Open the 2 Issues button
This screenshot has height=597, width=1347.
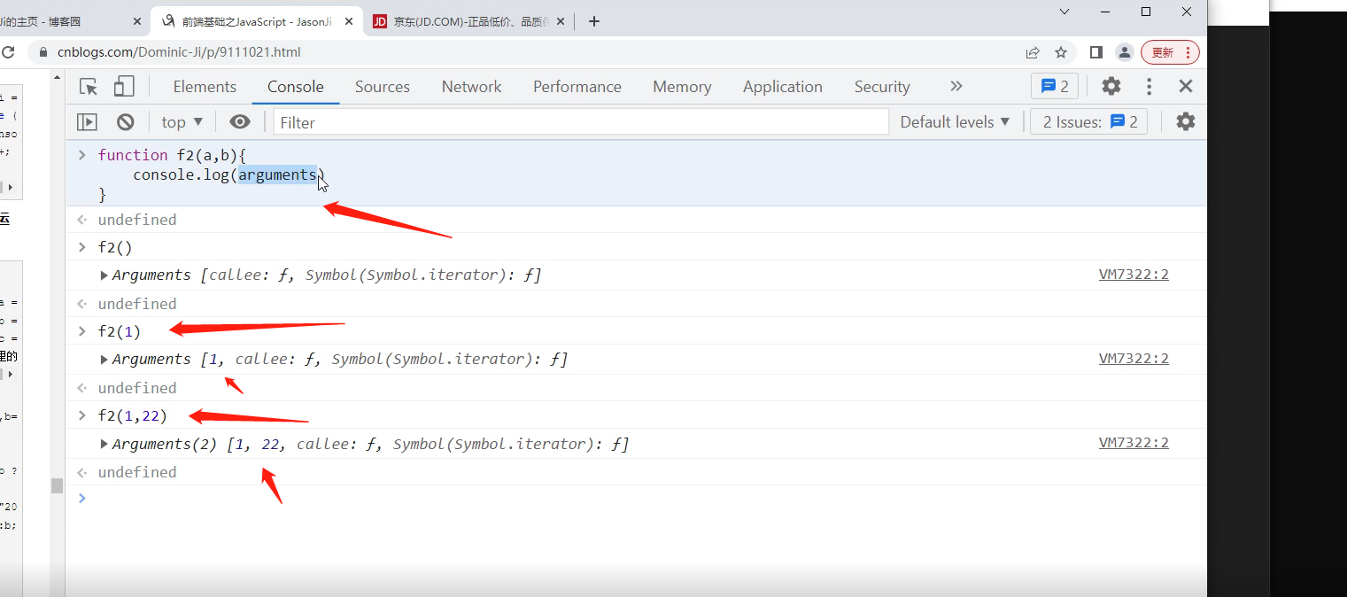point(1089,121)
